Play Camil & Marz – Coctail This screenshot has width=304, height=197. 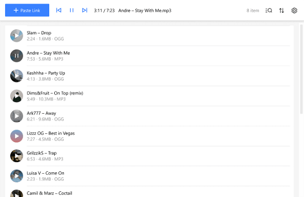point(17,193)
